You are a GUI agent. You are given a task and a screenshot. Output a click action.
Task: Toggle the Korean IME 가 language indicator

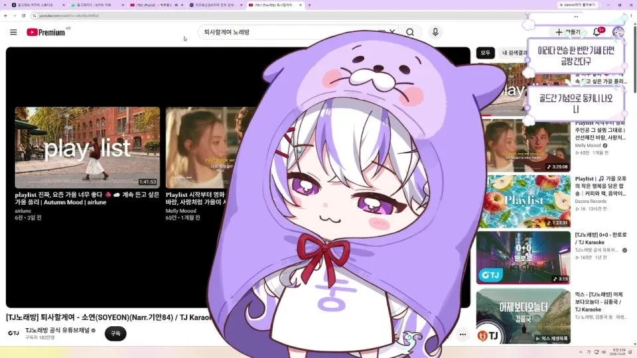pos(589,352)
